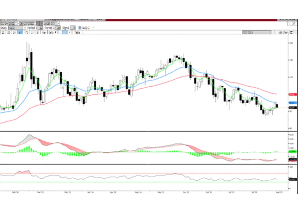Open the end date calendar stepper

[x=35, y=24]
